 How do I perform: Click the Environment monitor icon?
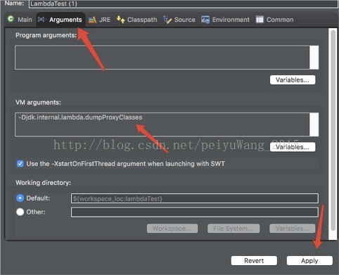205,20
